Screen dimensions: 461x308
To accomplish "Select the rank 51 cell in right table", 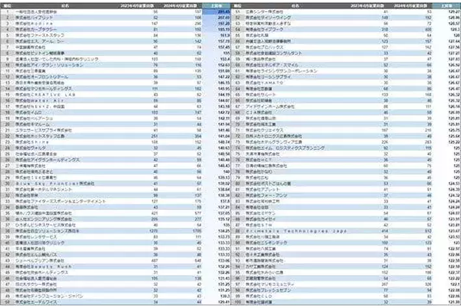I will pos(238,11).
